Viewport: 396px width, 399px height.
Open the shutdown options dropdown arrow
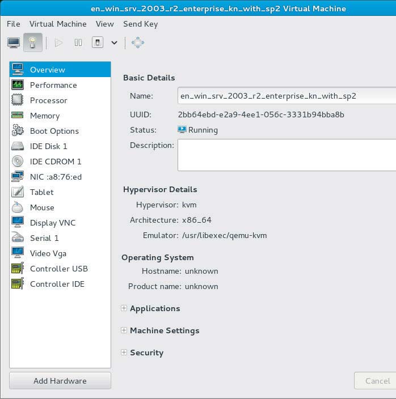[x=115, y=43]
